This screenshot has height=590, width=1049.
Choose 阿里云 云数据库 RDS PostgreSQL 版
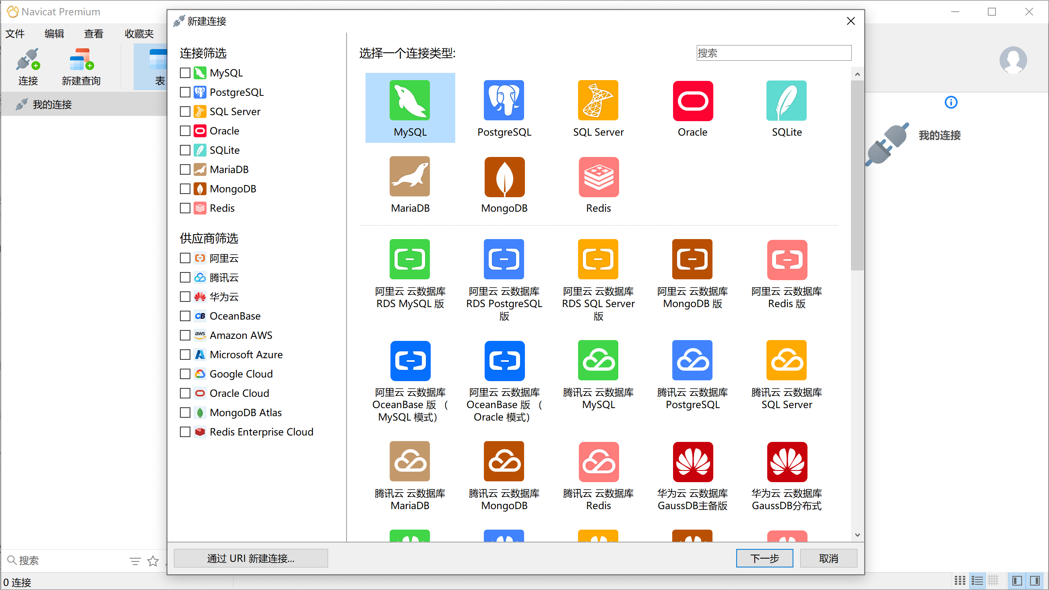(504, 259)
